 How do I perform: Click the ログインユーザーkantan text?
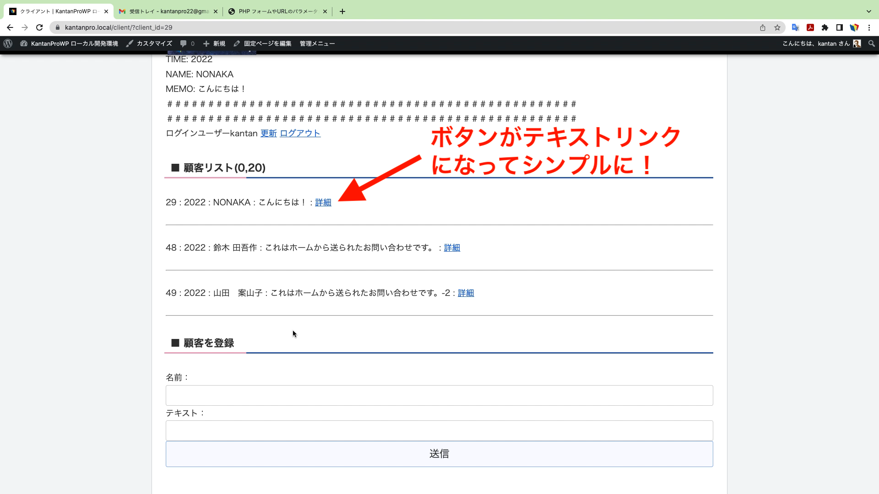tap(212, 133)
